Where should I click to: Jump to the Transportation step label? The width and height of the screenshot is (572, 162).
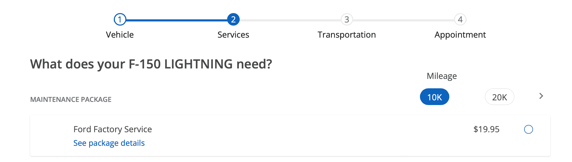pyautogui.click(x=347, y=35)
